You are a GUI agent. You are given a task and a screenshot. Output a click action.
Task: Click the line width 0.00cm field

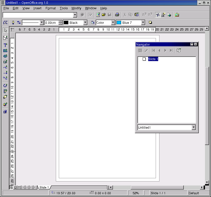pos(51,23)
